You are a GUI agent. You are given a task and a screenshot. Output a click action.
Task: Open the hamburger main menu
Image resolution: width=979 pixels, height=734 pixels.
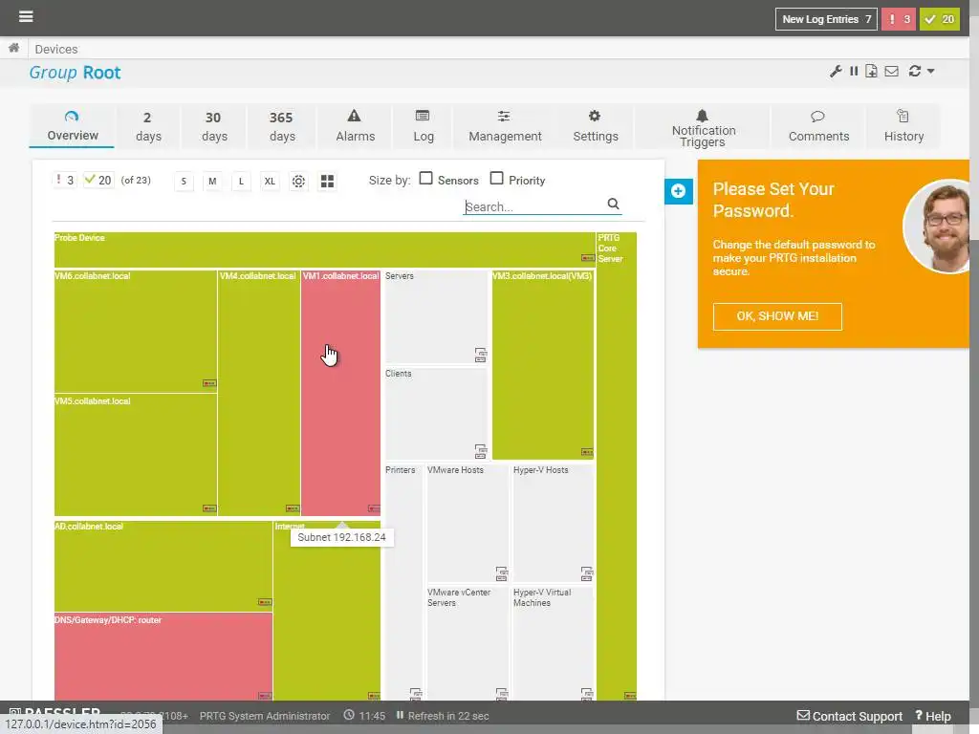coord(26,16)
